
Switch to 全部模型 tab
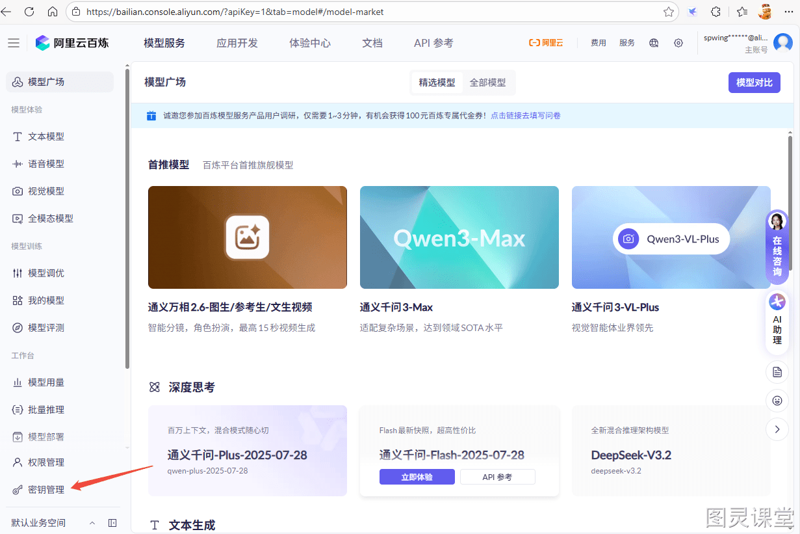pos(488,83)
